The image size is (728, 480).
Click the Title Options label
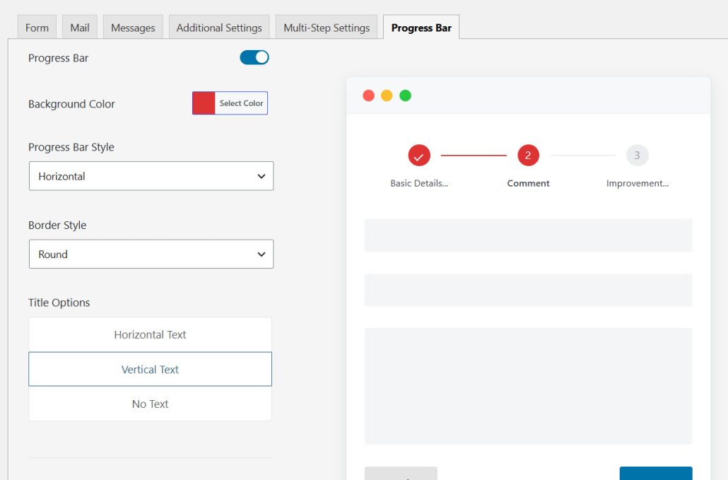tap(59, 303)
